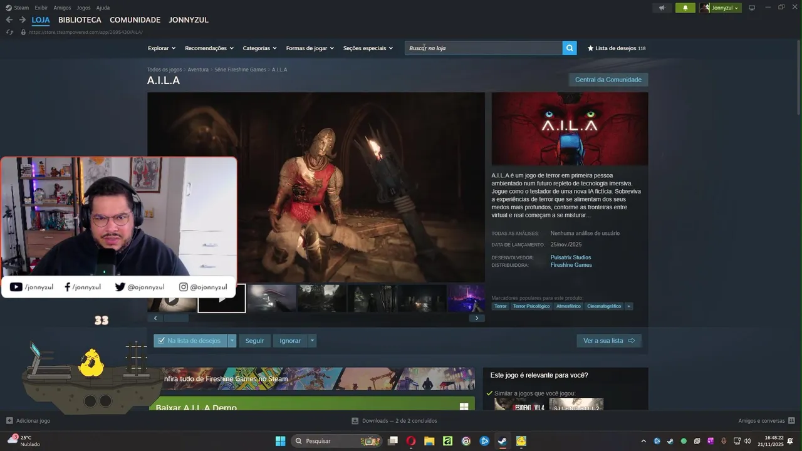Go back with the navigation arrow

point(9,20)
